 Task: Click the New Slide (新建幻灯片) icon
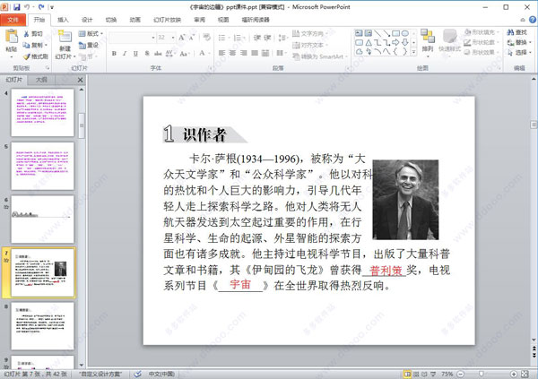[x=65, y=37]
